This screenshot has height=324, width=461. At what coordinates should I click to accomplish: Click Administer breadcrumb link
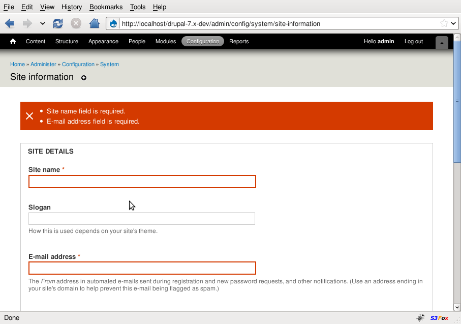point(43,64)
